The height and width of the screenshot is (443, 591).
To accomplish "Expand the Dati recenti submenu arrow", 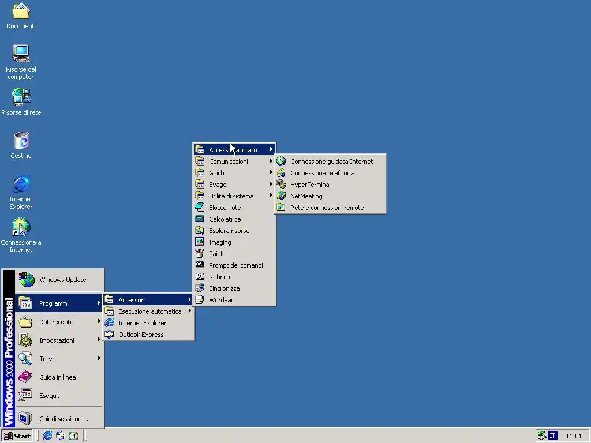I will [99, 321].
